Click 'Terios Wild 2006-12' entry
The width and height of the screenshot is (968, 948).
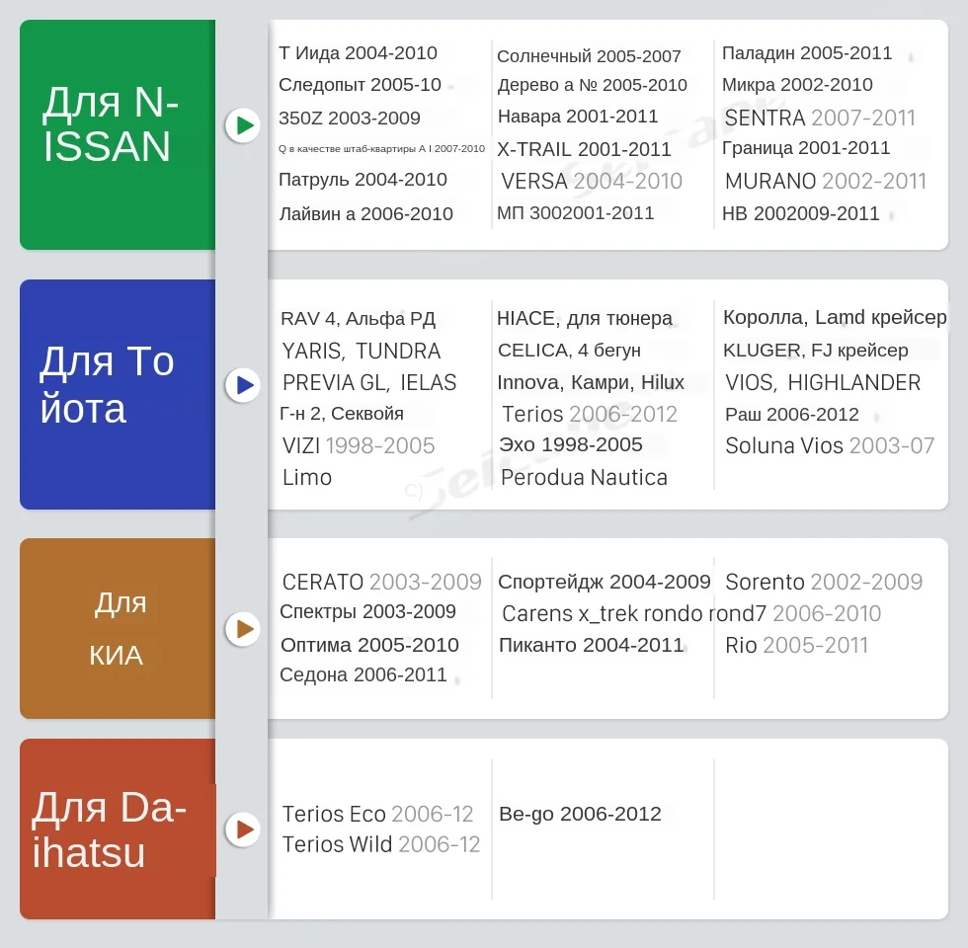coord(381,844)
